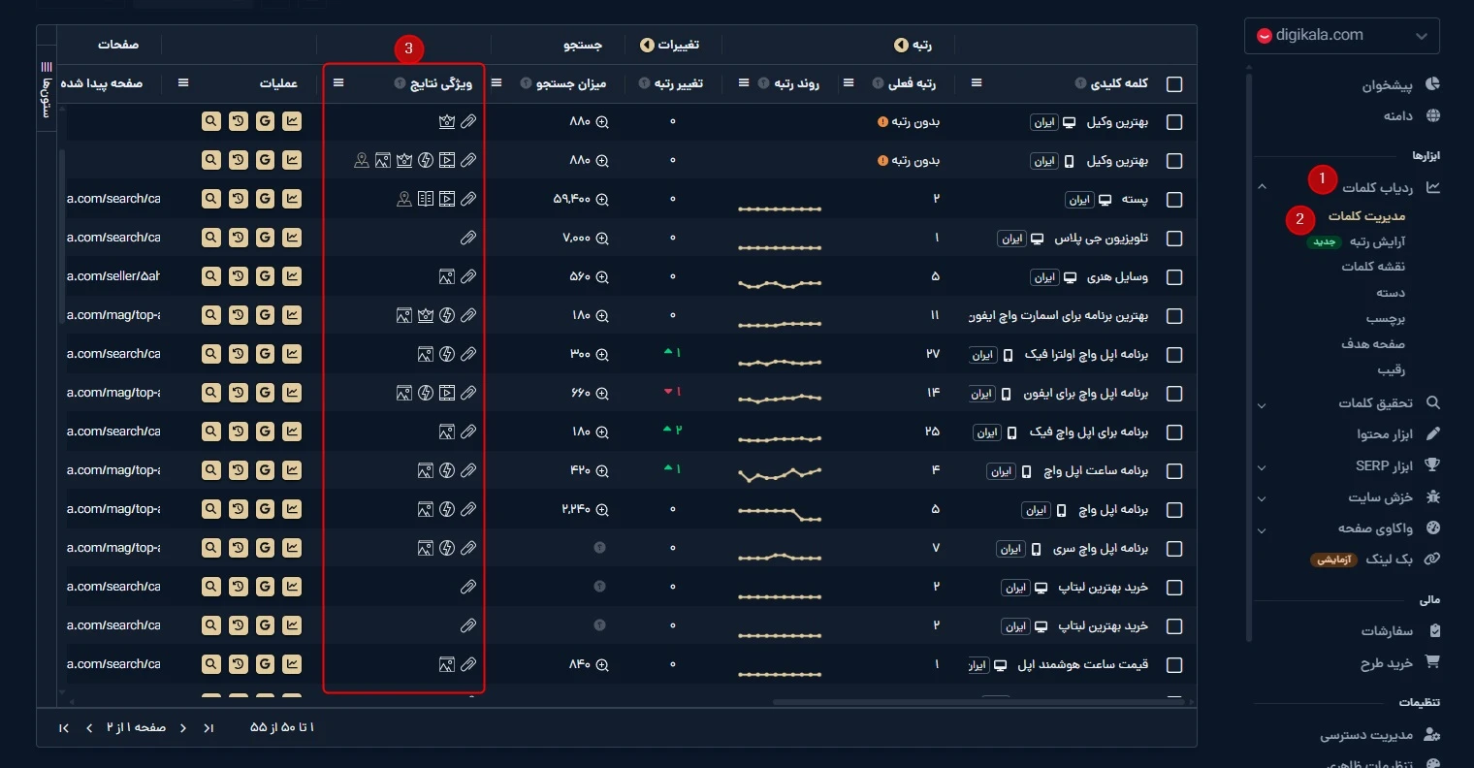This screenshot has height=768, width=1474.
Task: Toggle select-all checkbox in table header
Action: point(1174,84)
